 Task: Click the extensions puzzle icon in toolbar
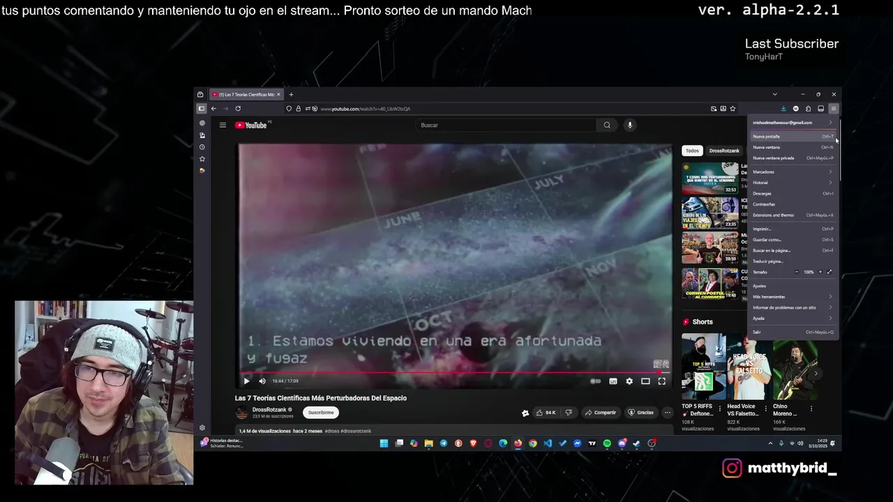coord(808,109)
